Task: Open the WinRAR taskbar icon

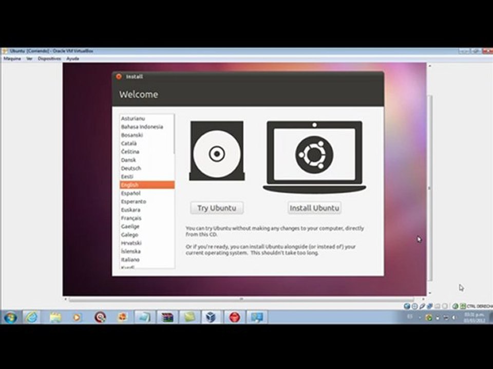Action: (x=167, y=318)
